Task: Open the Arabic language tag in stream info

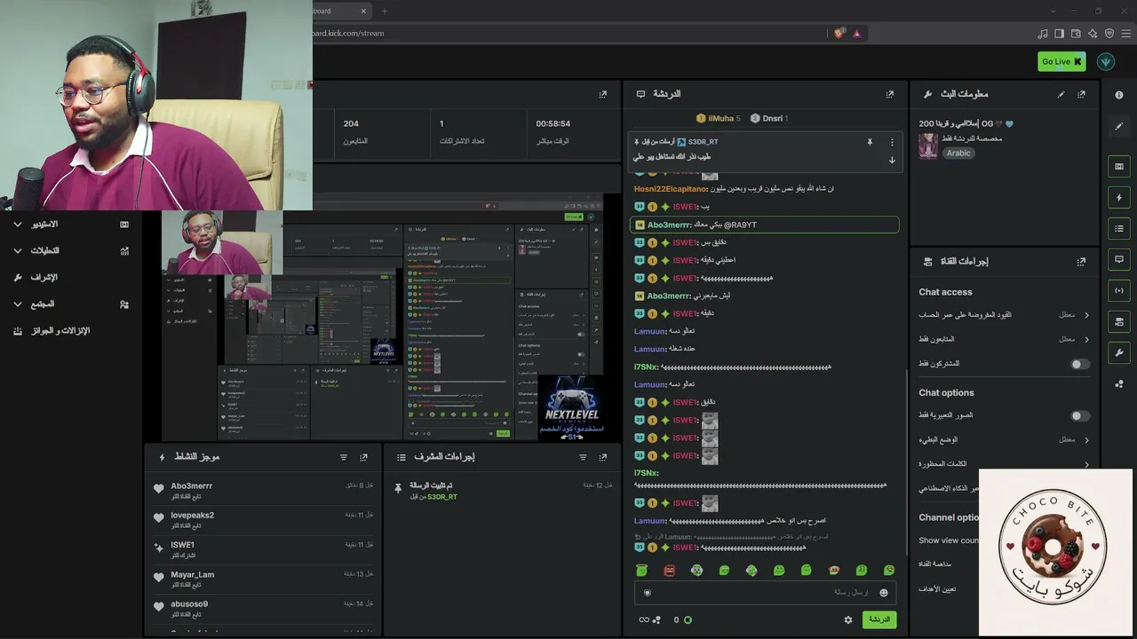Action: point(958,153)
